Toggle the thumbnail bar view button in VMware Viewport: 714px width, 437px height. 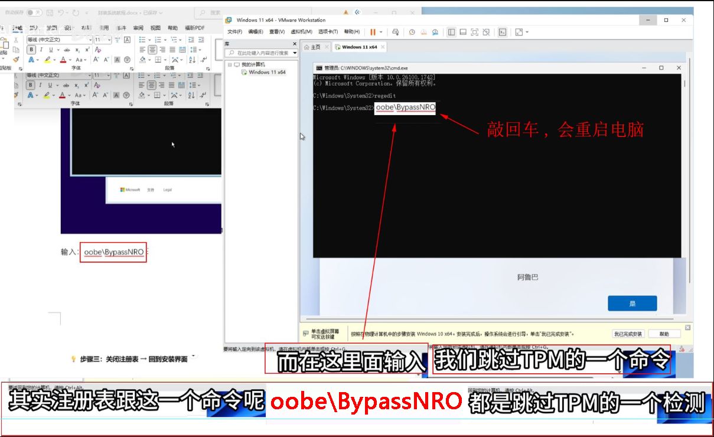[x=463, y=32]
